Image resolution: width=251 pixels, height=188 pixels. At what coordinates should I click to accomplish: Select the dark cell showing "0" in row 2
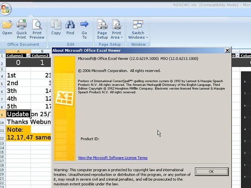coord(18,62)
